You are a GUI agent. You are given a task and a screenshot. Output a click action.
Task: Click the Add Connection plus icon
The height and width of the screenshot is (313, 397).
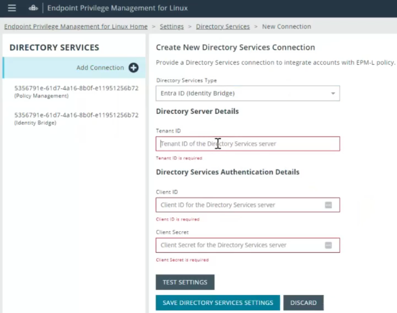pyautogui.click(x=133, y=68)
